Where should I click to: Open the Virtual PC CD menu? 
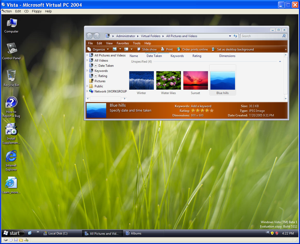[x=26, y=11]
